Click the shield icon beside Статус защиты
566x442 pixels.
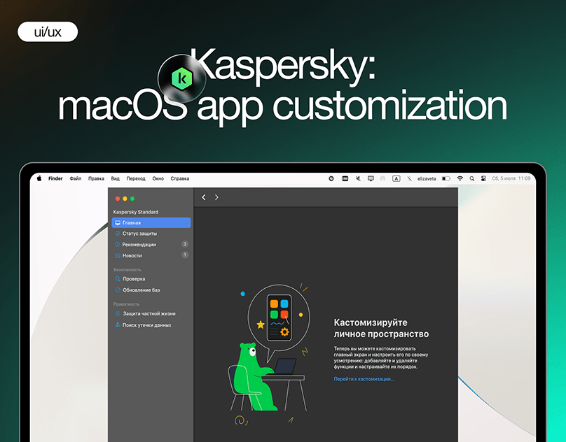pyautogui.click(x=118, y=234)
